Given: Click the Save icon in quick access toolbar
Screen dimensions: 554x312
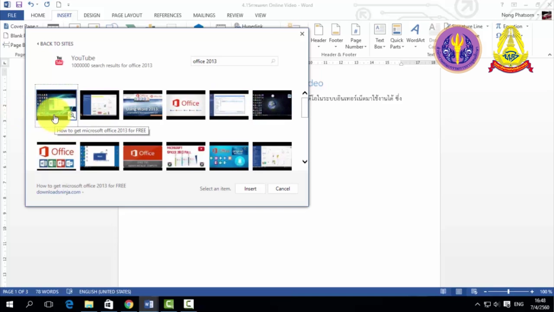Looking at the screenshot, I should pos(19,5).
